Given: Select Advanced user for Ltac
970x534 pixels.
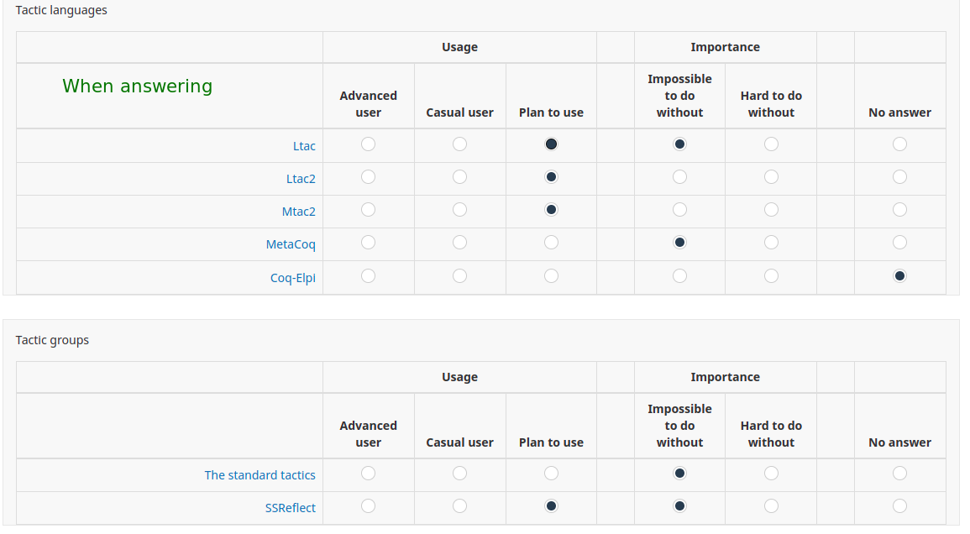Looking at the screenshot, I should [368, 144].
